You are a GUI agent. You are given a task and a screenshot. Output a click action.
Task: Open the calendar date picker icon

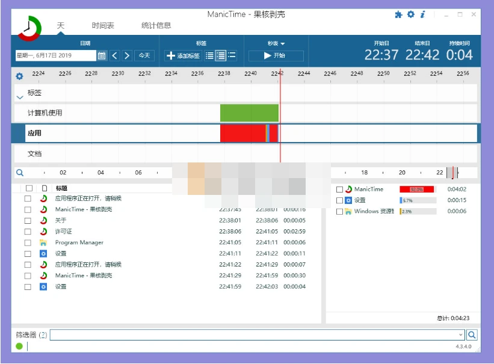(x=100, y=55)
